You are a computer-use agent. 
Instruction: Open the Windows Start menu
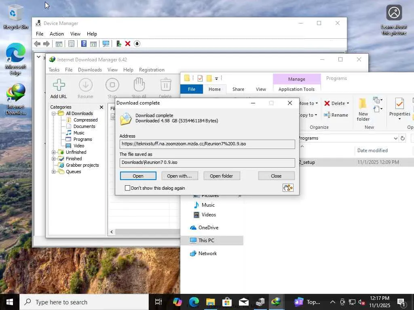click(10, 302)
